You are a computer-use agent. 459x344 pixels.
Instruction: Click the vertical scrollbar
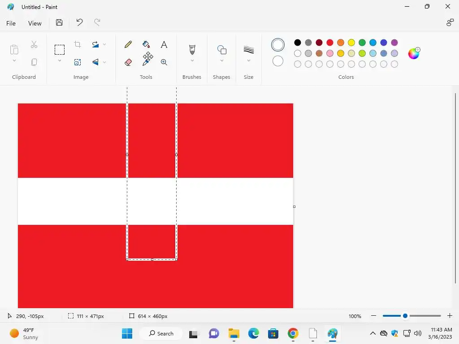(x=455, y=188)
